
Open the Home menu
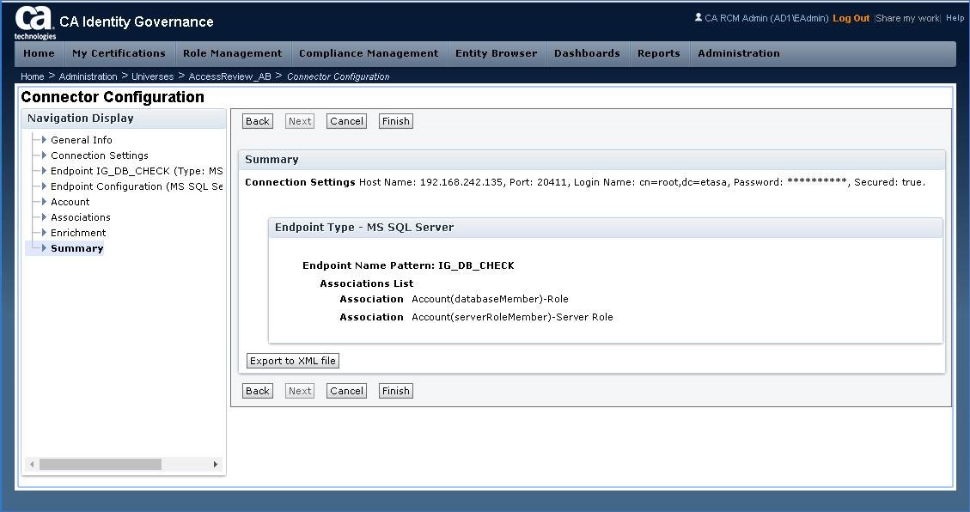[39, 53]
